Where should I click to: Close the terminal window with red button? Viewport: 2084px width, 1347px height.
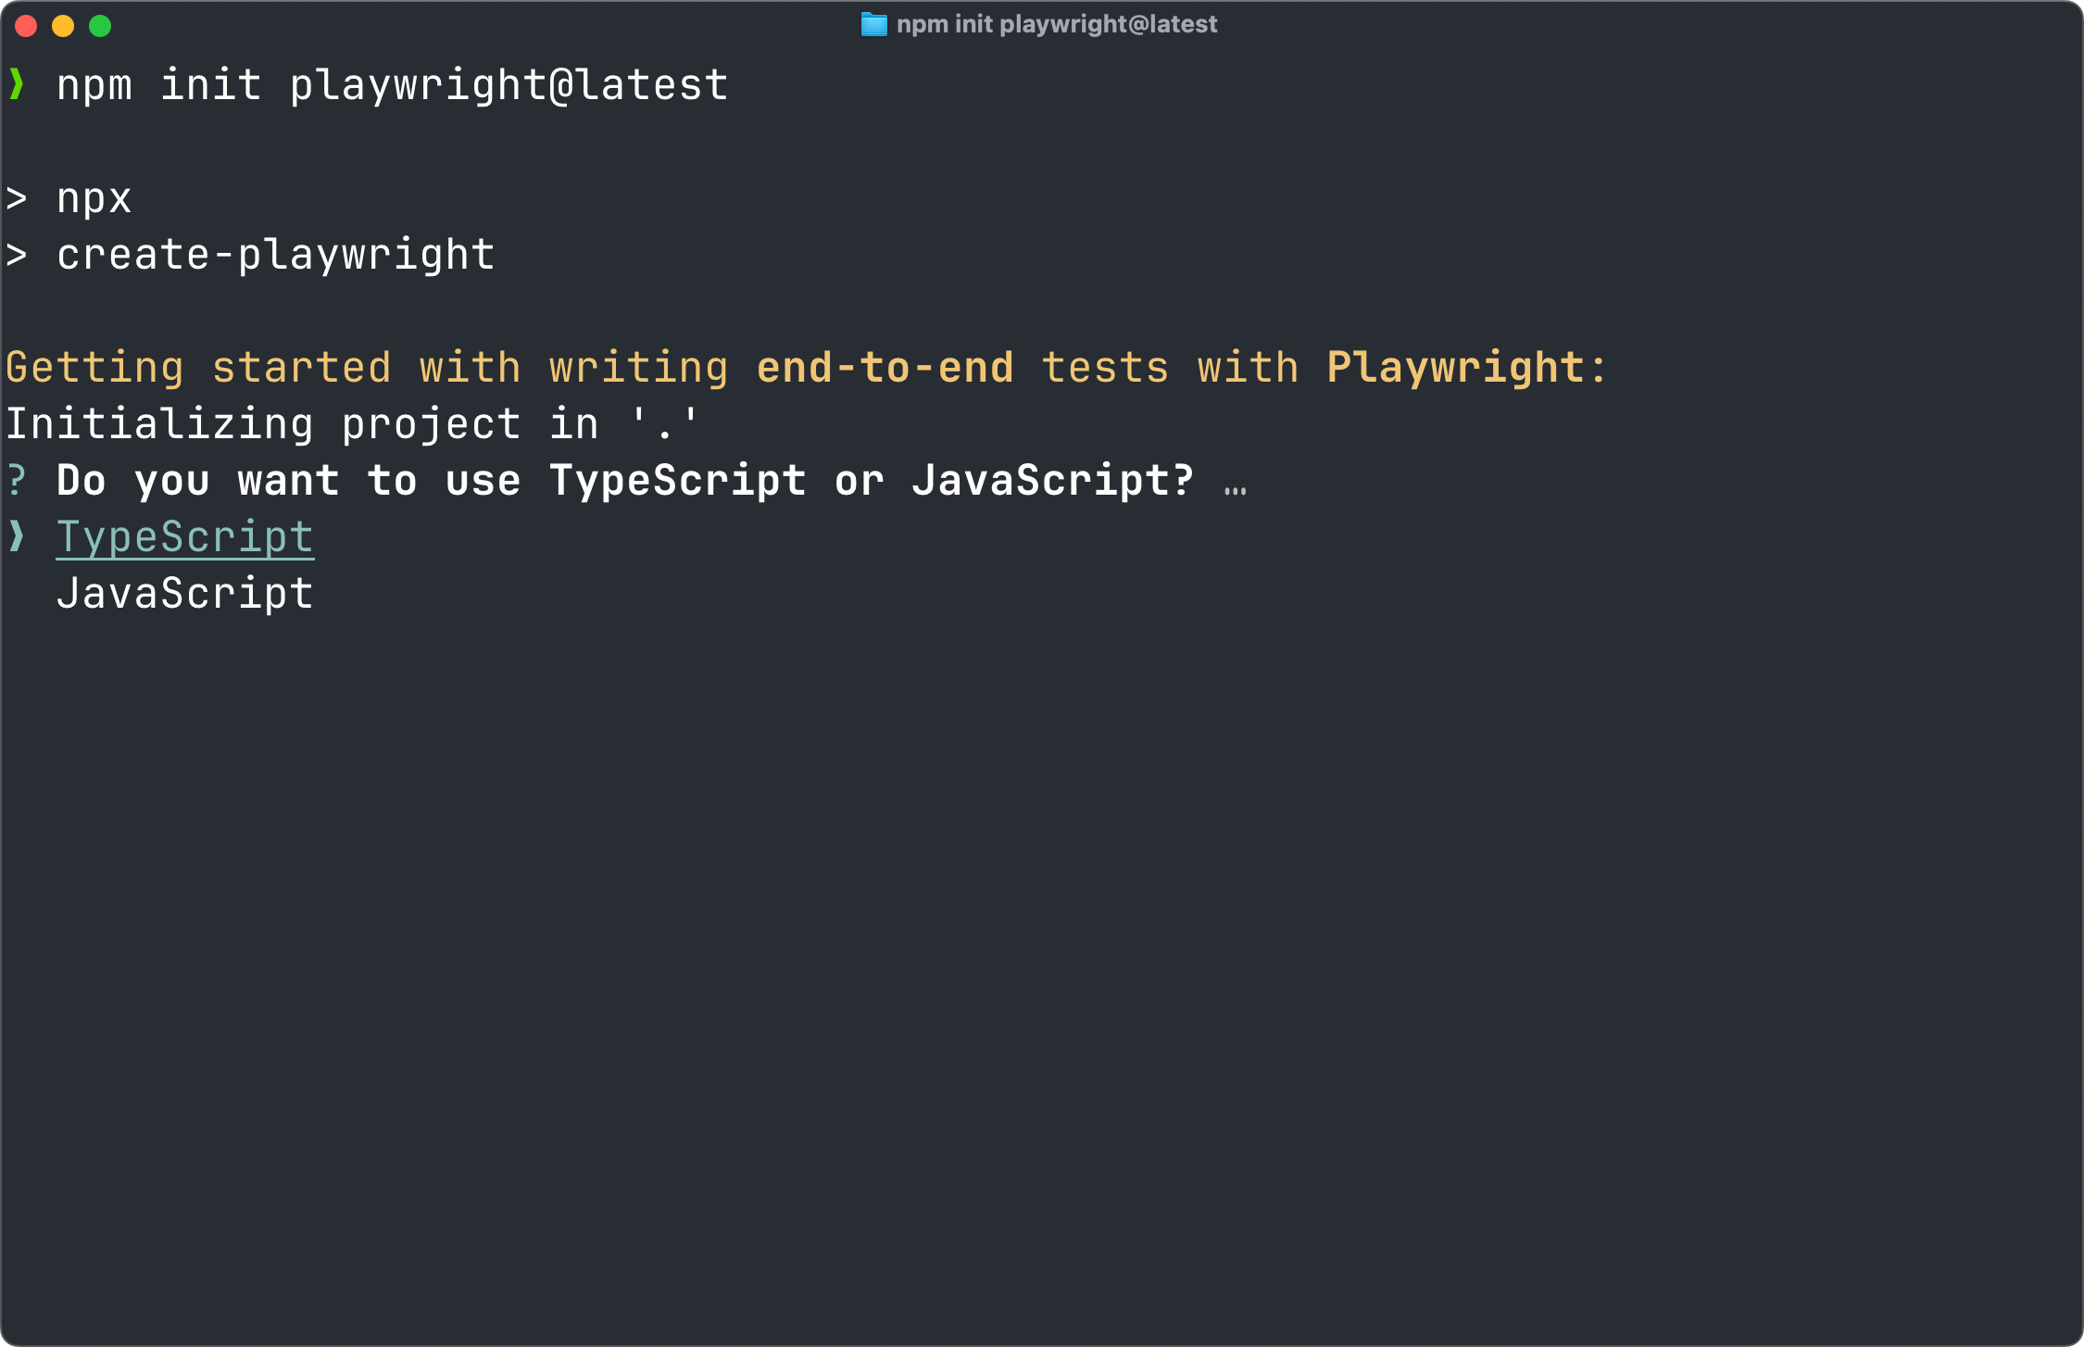[x=26, y=26]
